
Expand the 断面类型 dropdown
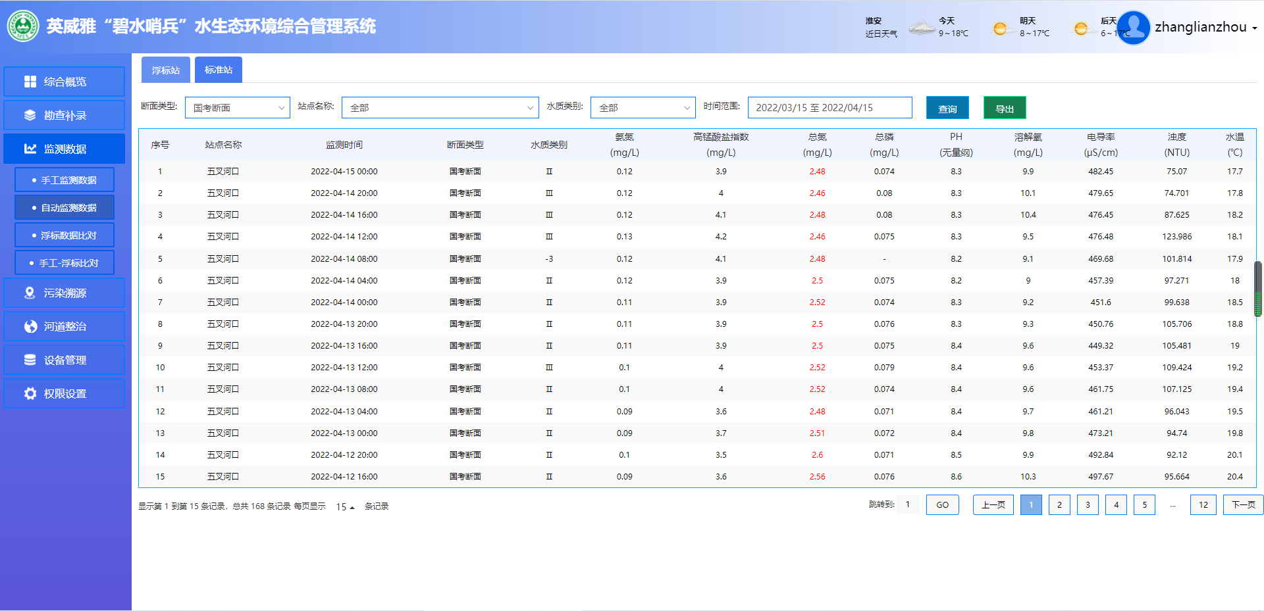[237, 108]
